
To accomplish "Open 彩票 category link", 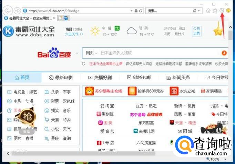I will [55, 101].
